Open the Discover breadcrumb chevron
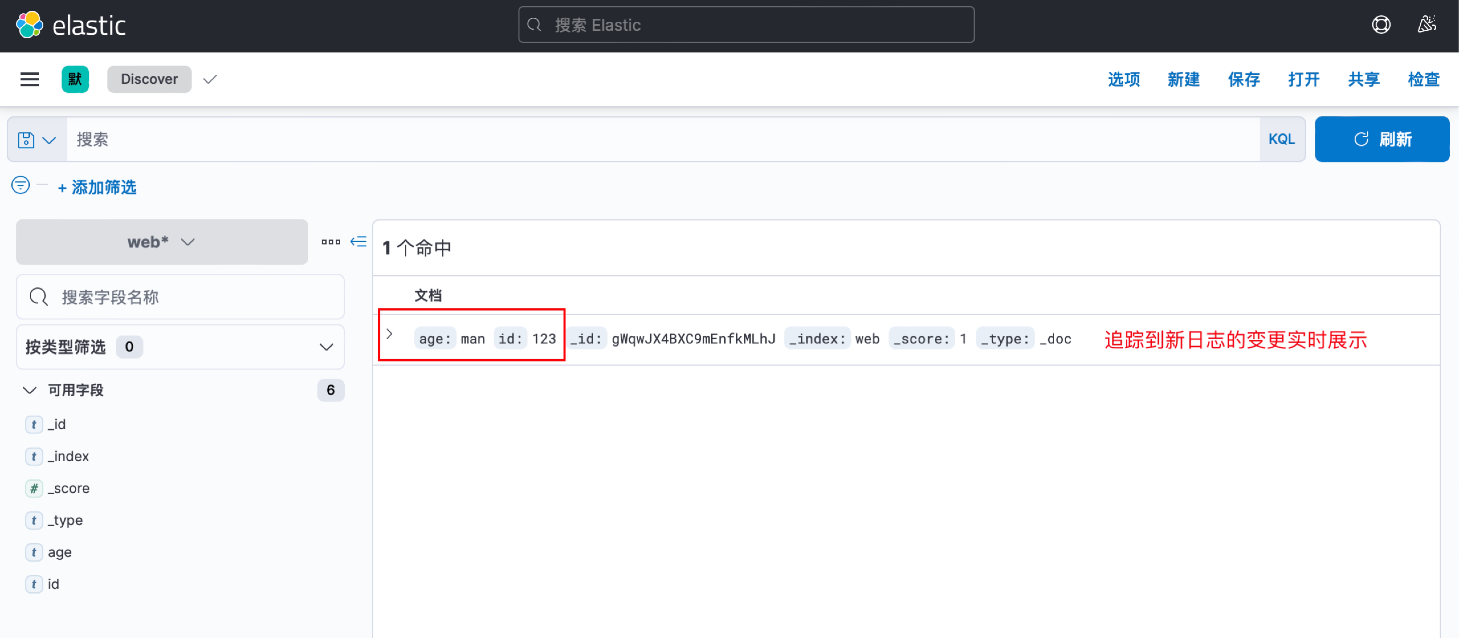 210,79
